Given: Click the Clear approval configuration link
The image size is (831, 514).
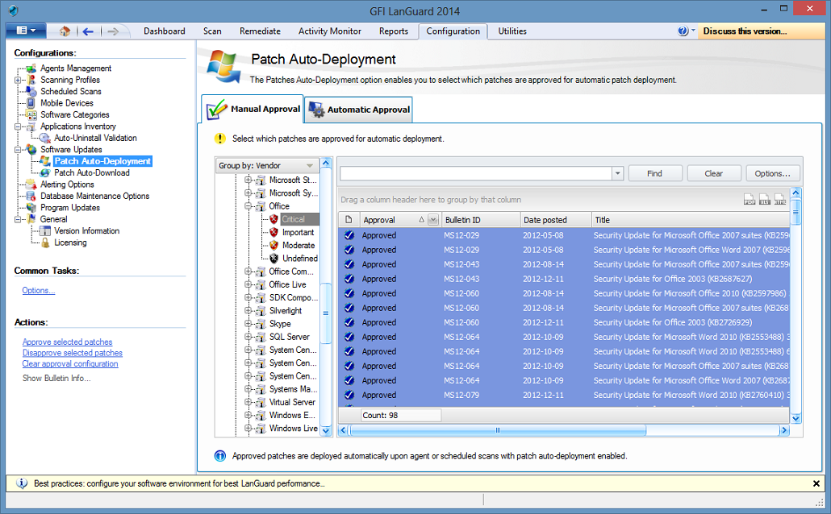Looking at the screenshot, I should 70,364.
